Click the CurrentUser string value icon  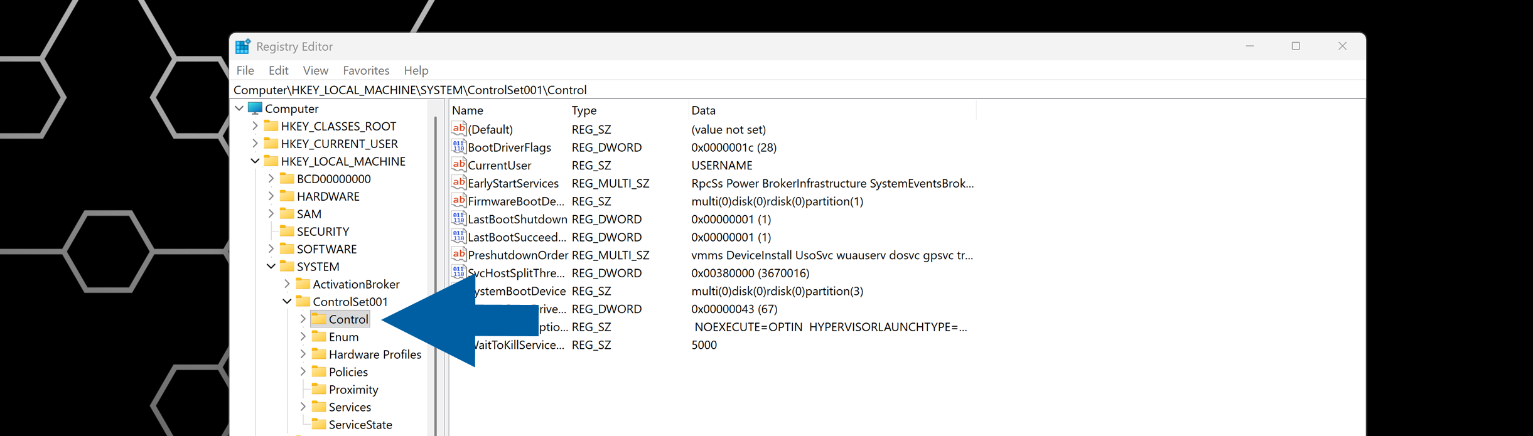click(x=458, y=165)
